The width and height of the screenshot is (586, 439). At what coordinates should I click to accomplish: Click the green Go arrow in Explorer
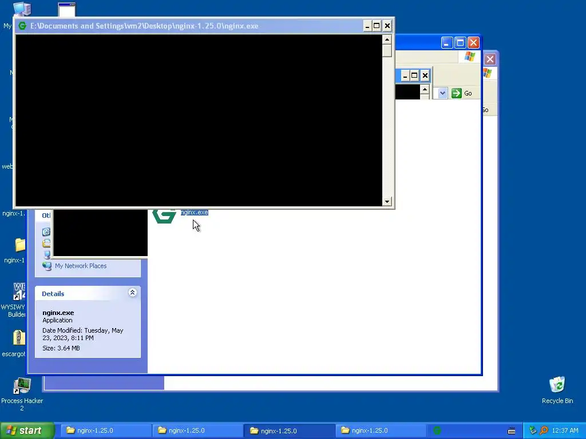click(456, 93)
